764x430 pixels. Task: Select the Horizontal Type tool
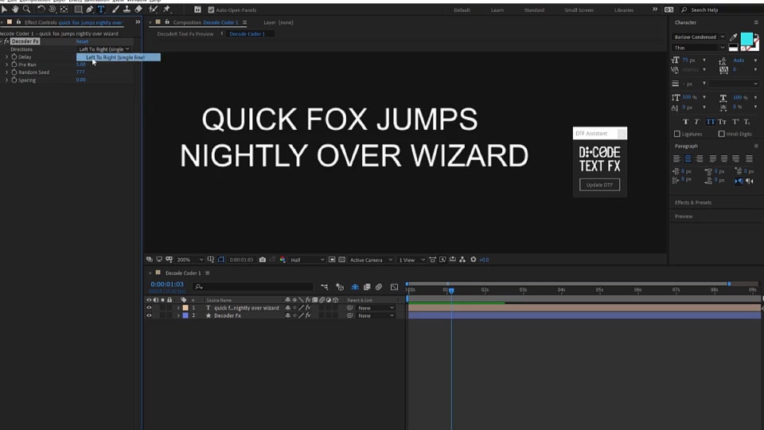click(x=101, y=10)
